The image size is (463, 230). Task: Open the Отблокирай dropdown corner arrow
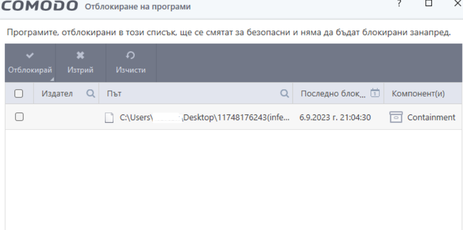click(52, 79)
